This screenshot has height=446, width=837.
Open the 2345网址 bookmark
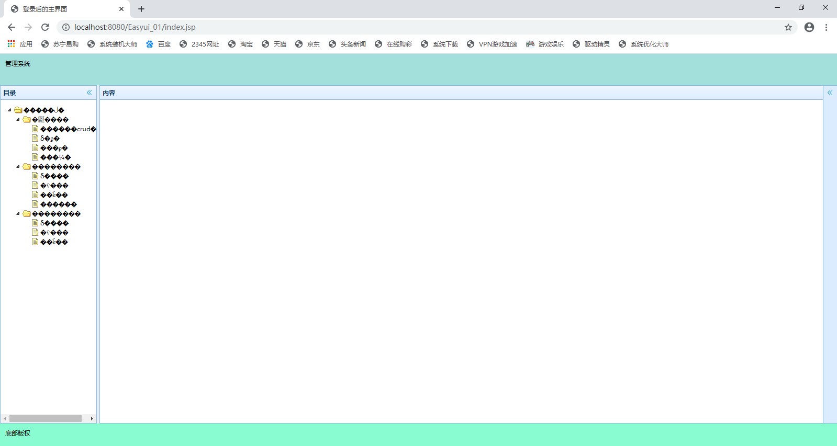[199, 44]
